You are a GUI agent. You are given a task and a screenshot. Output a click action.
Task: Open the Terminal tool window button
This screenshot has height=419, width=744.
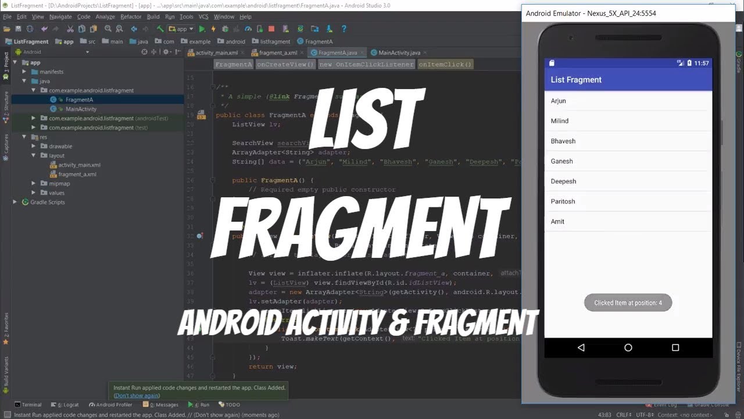click(x=28, y=404)
